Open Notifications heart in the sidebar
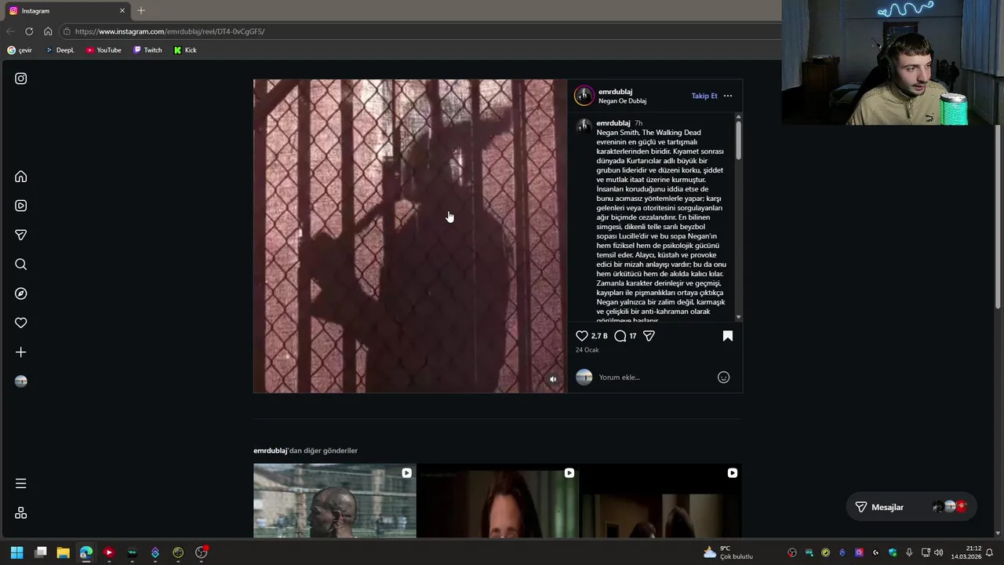The image size is (1004, 565). [x=21, y=323]
